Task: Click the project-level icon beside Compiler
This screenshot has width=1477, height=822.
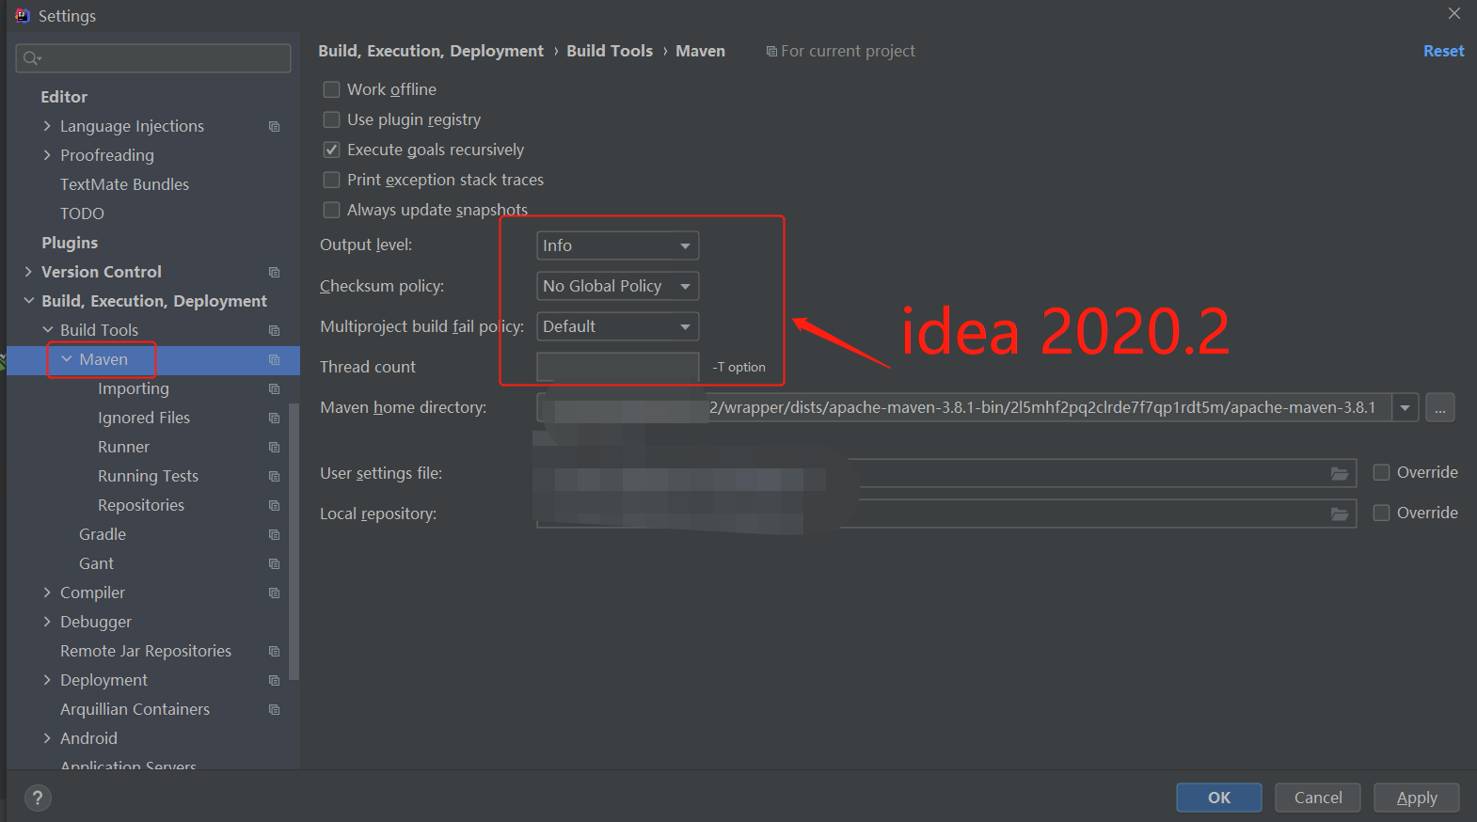Action: click(275, 593)
